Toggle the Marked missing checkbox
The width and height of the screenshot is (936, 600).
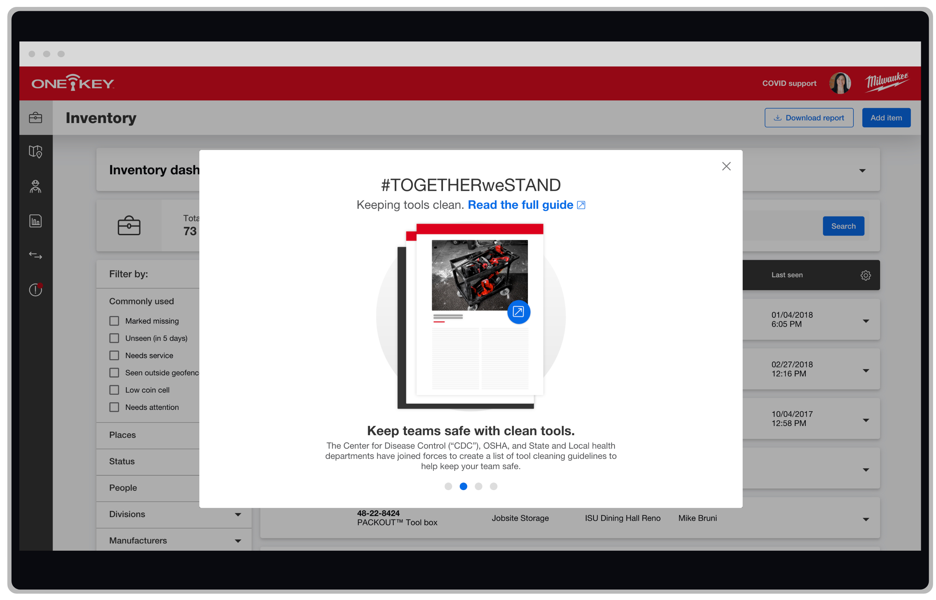[114, 321]
